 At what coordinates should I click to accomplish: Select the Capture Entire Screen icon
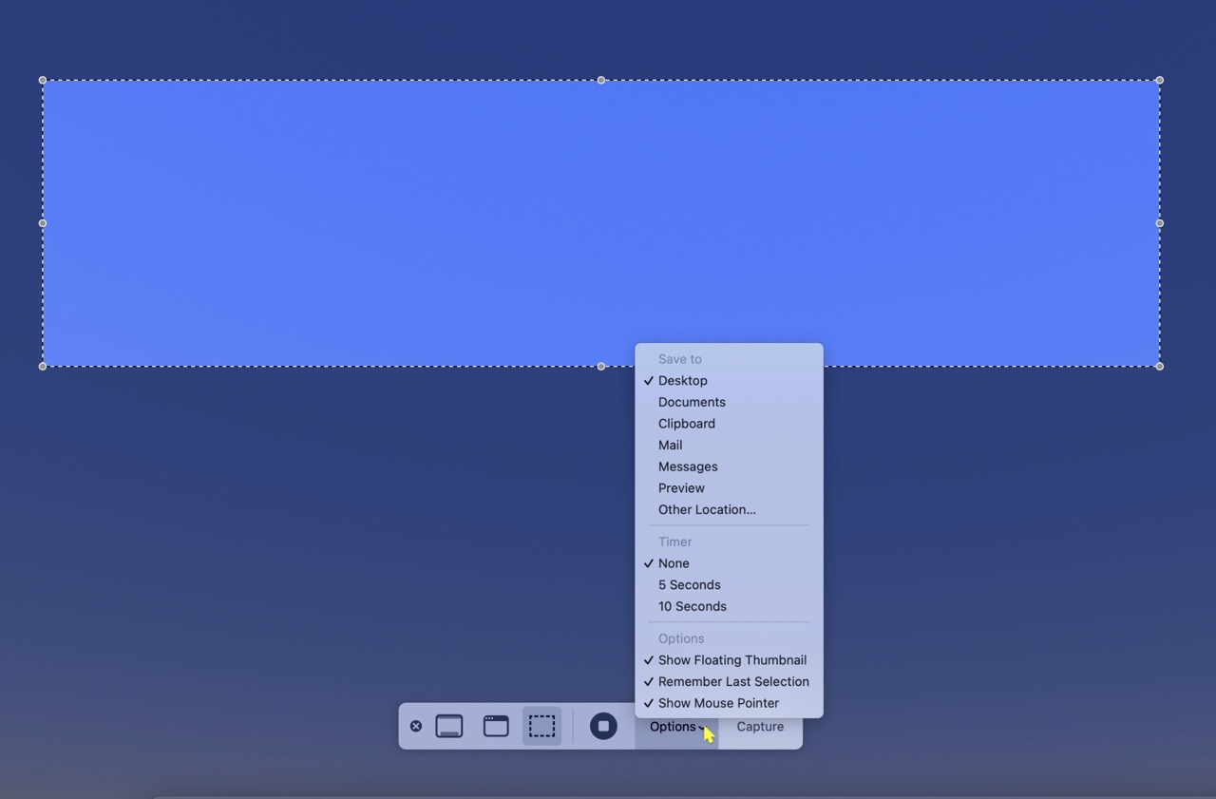pyautogui.click(x=448, y=726)
